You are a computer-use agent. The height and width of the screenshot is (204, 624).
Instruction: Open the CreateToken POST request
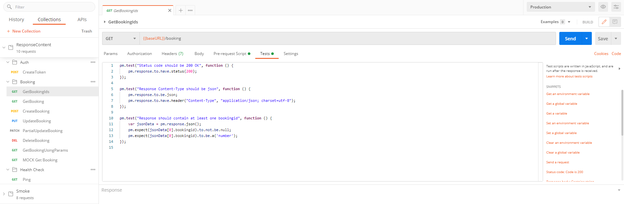click(x=34, y=72)
